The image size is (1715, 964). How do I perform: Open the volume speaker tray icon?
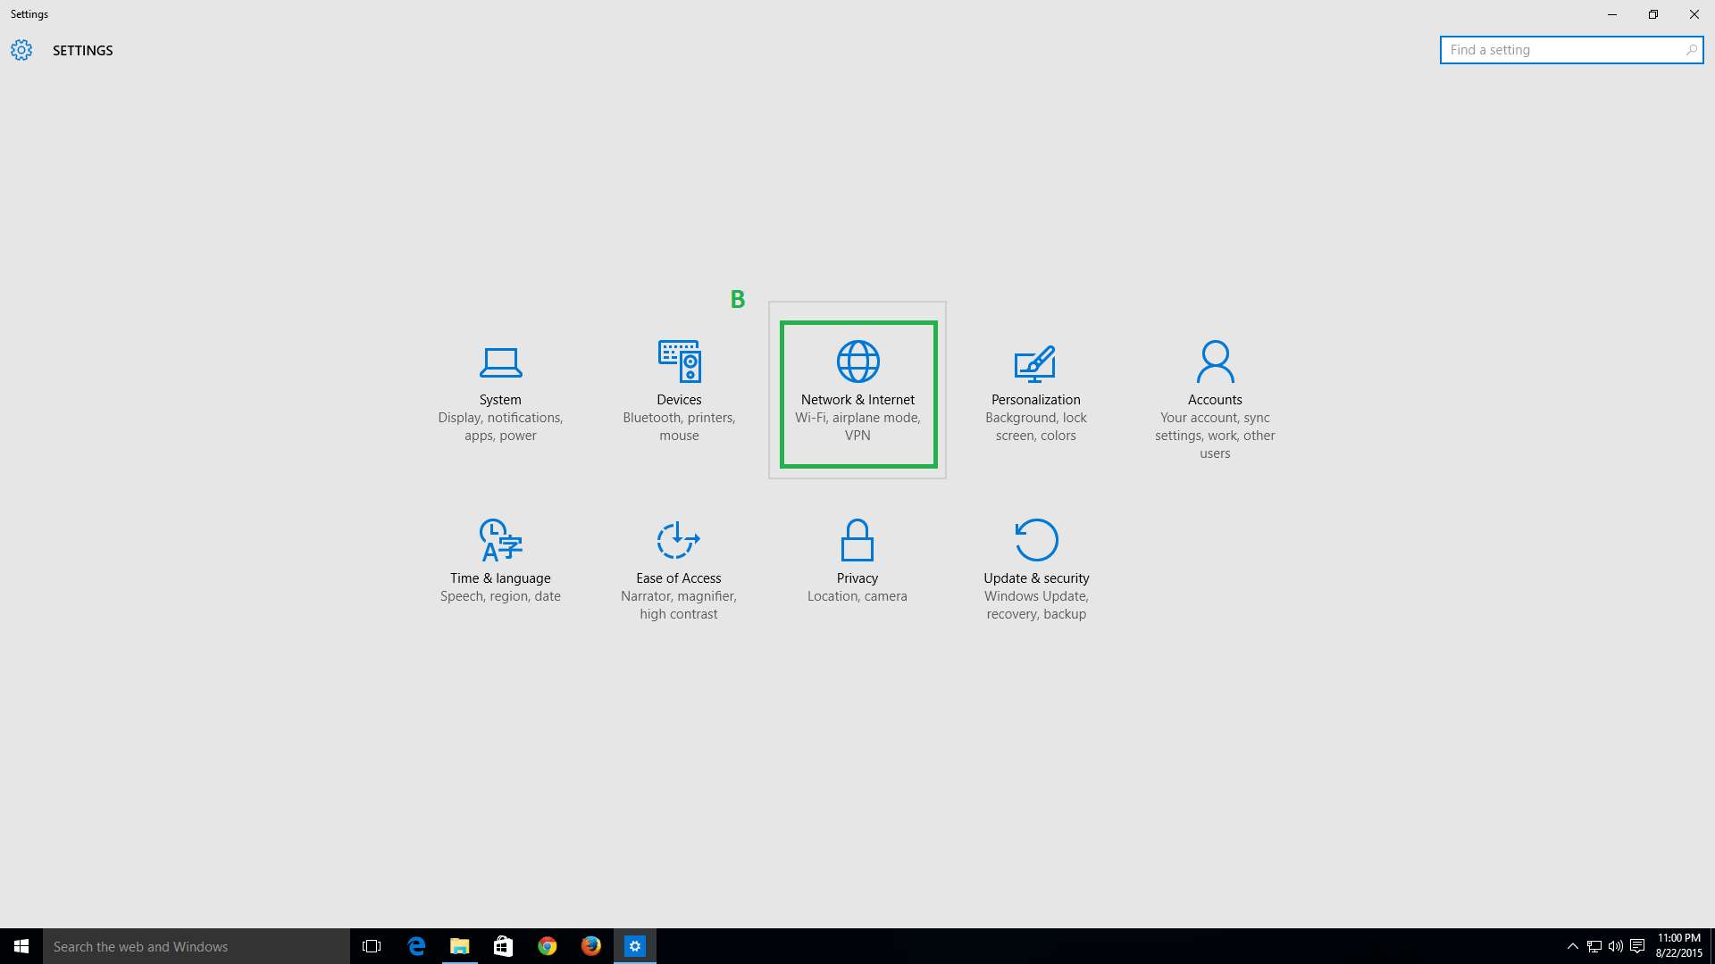(1616, 946)
